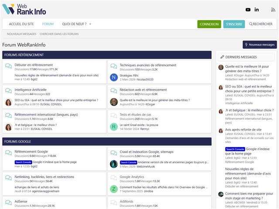Image resolution: width=279 pixels, height=209 pixels.
Task: Open Nicolas59320's N avatar
Action: [114, 78]
